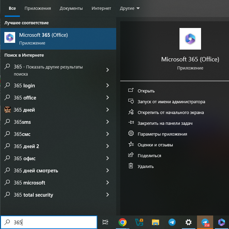Select the '365 дней' web suggestion

click(58, 110)
